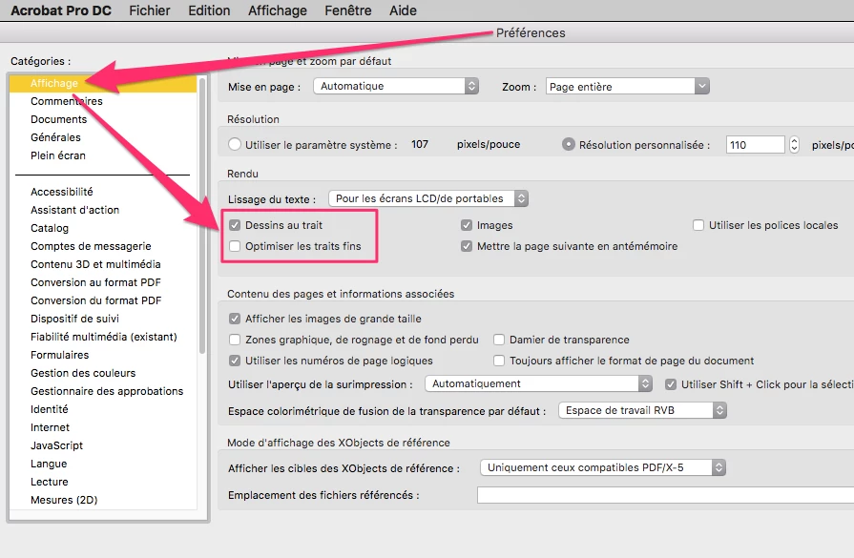This screenshot has width=854, height=558.
Task: Open the Aide menu
Action: pyautogui.click(x=403, y=10)
